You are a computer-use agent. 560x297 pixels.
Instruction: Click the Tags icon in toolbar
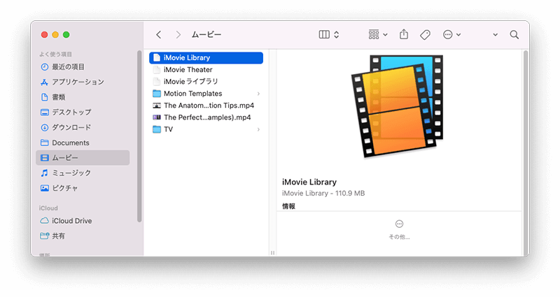pos(425,34)
